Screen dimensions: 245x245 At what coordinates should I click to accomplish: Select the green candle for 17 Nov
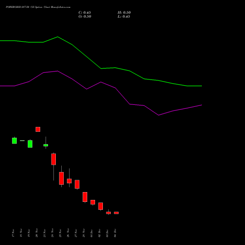14,141
